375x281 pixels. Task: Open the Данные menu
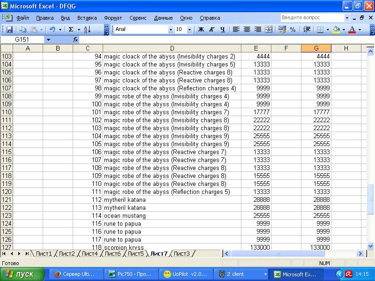tap(163, 18)
